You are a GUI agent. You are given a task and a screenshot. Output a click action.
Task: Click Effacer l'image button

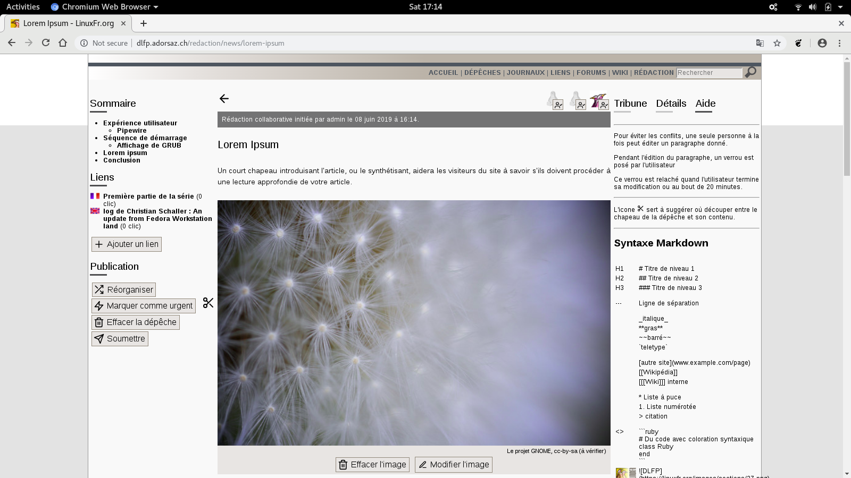[x=372, y=465]
